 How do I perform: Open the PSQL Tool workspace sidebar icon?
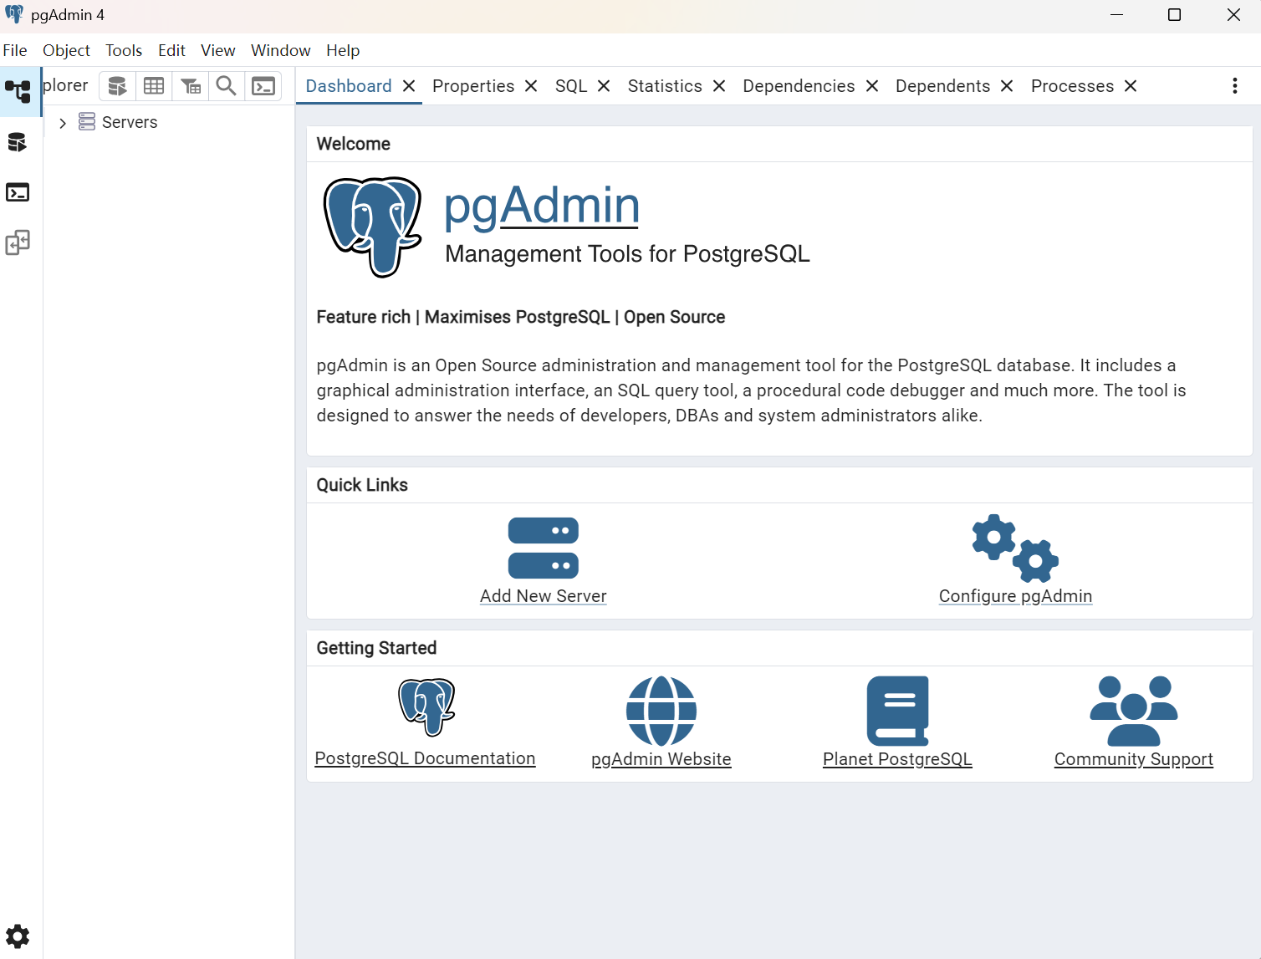pyautogui.click(x=18, y=192)
